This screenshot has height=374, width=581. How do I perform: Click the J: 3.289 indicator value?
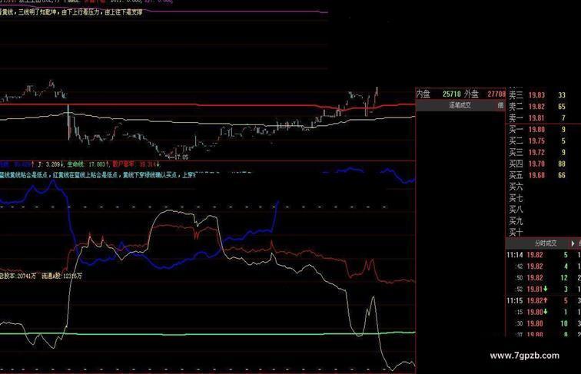pyautogui.click(x=50, y=164)
